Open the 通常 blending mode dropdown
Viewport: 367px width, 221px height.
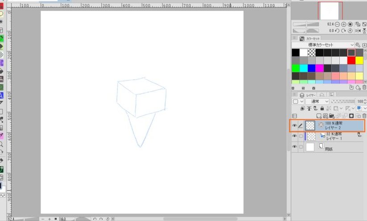(317, 101)
